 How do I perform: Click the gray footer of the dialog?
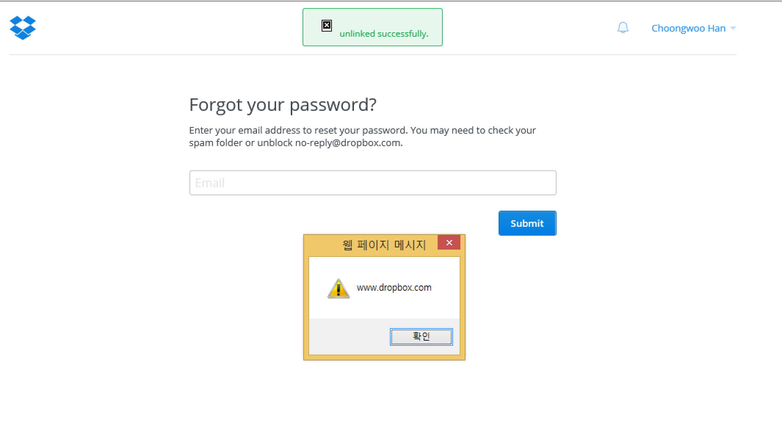tap(349, 337)
